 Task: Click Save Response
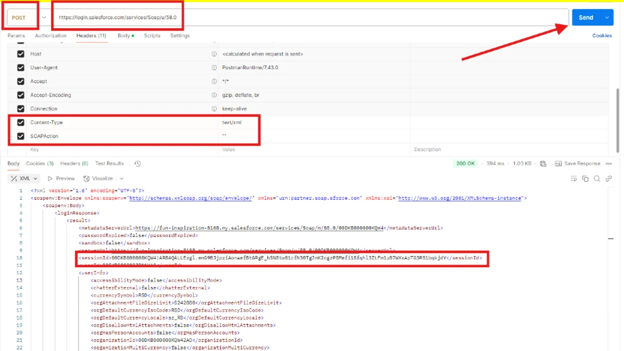[x=582, y=163]
